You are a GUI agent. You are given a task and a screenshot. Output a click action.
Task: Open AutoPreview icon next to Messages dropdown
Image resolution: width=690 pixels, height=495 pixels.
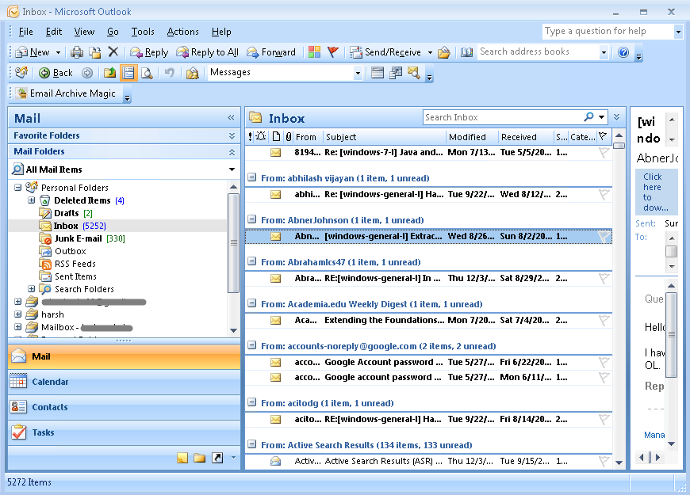click(x=378, y=73)
